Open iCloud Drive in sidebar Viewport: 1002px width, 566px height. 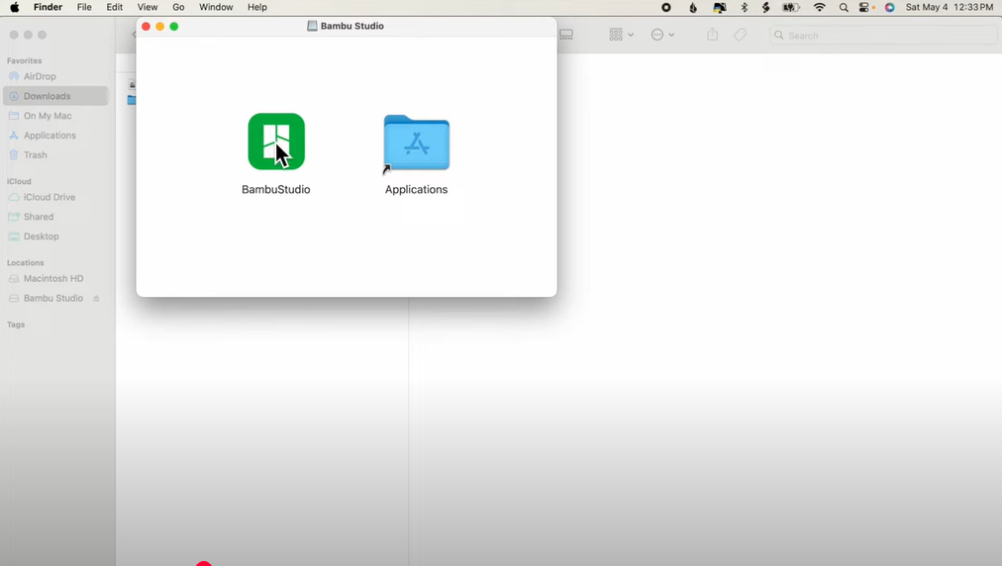[55, 197]
